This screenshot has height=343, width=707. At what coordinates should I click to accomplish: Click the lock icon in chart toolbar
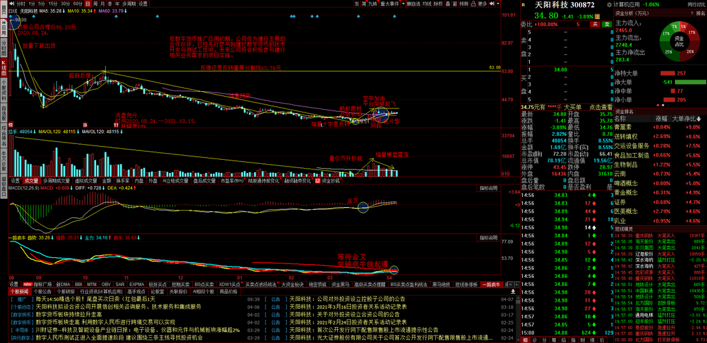coord(474,3)
